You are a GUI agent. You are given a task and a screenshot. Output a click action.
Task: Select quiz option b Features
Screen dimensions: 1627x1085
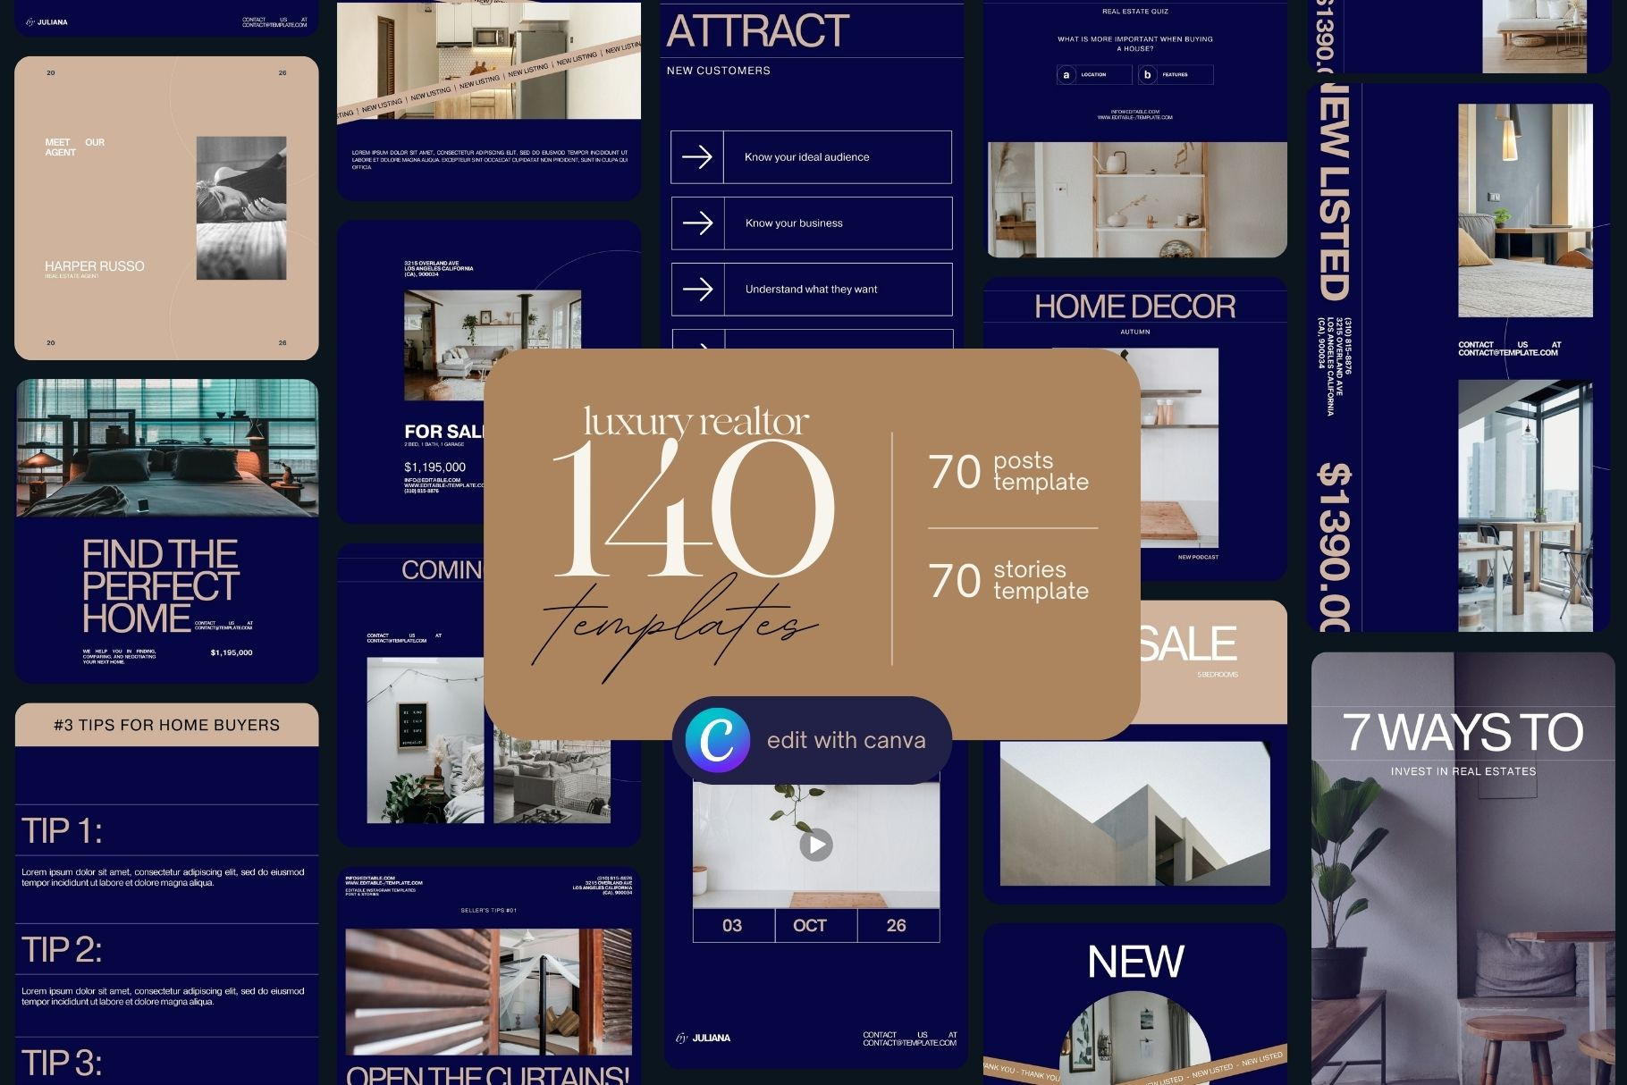pos(1175,75)
